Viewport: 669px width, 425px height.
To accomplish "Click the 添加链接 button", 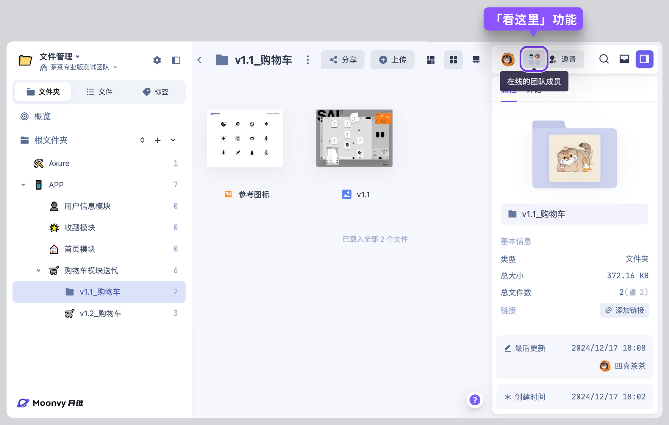I will pyautogui.click(x=624, y=310).
